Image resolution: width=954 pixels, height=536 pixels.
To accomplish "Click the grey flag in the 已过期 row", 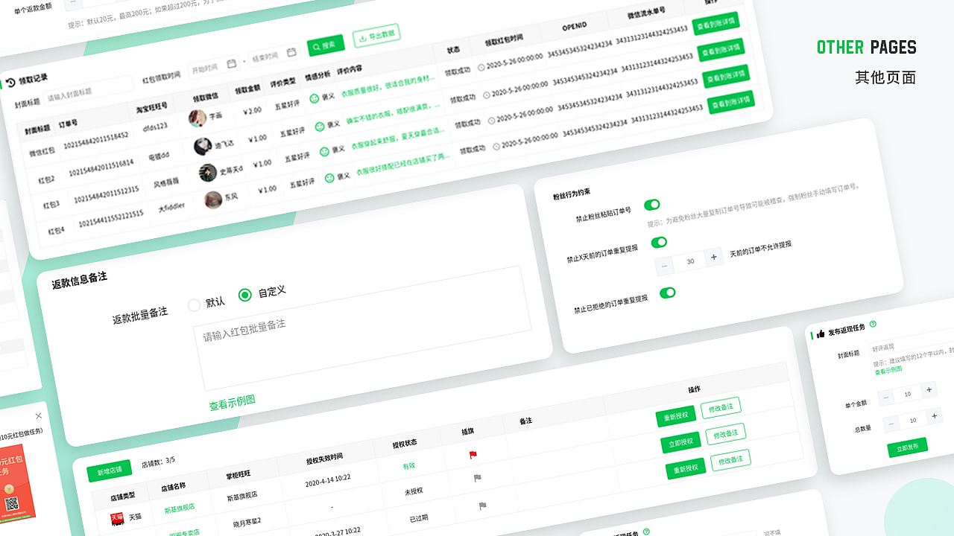I will point(482,506).
